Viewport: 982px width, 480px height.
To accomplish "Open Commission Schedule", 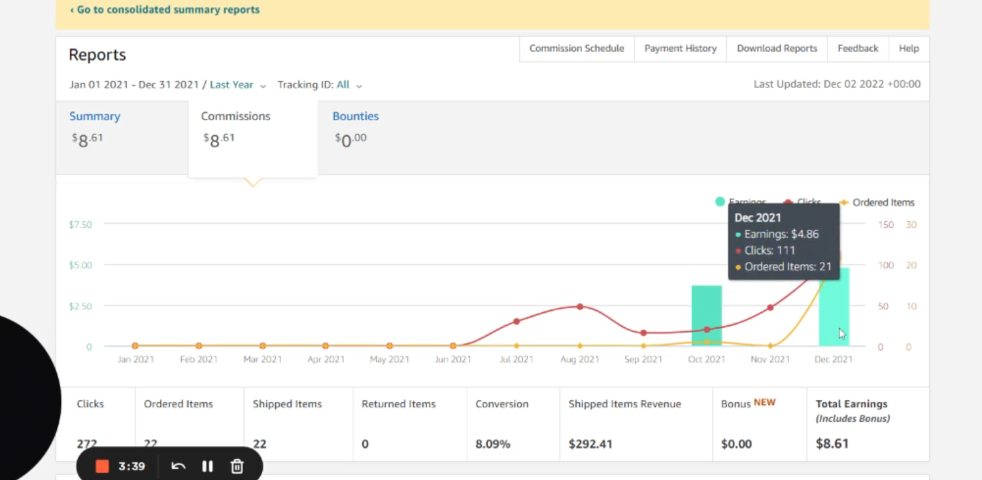I will pyautogui.click(x=577, y=48).
